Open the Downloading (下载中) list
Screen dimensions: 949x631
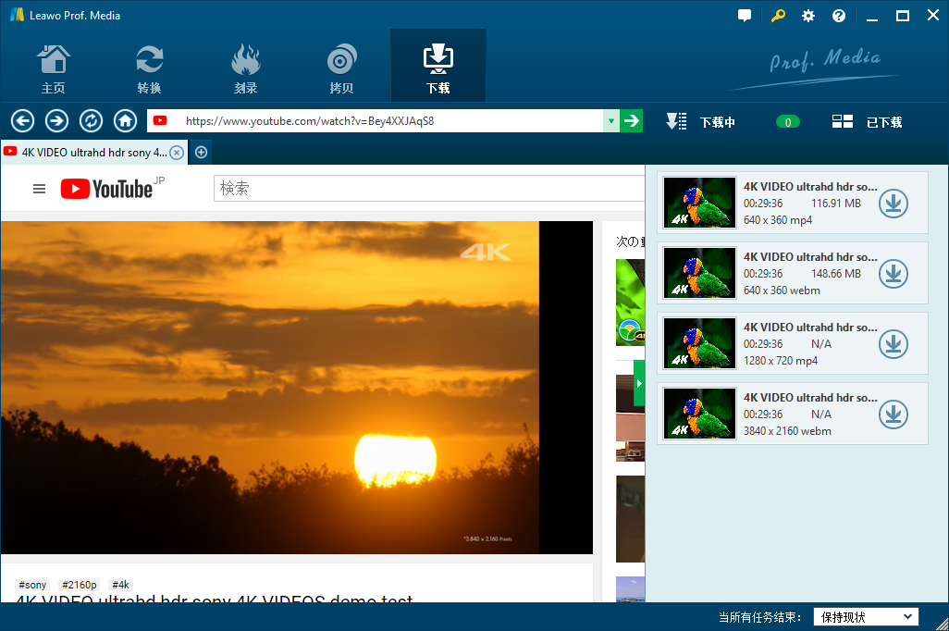[x=701, y=122]
